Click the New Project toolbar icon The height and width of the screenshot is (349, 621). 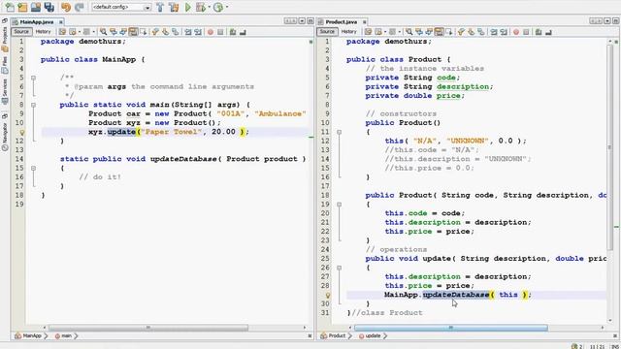point(22,7)
